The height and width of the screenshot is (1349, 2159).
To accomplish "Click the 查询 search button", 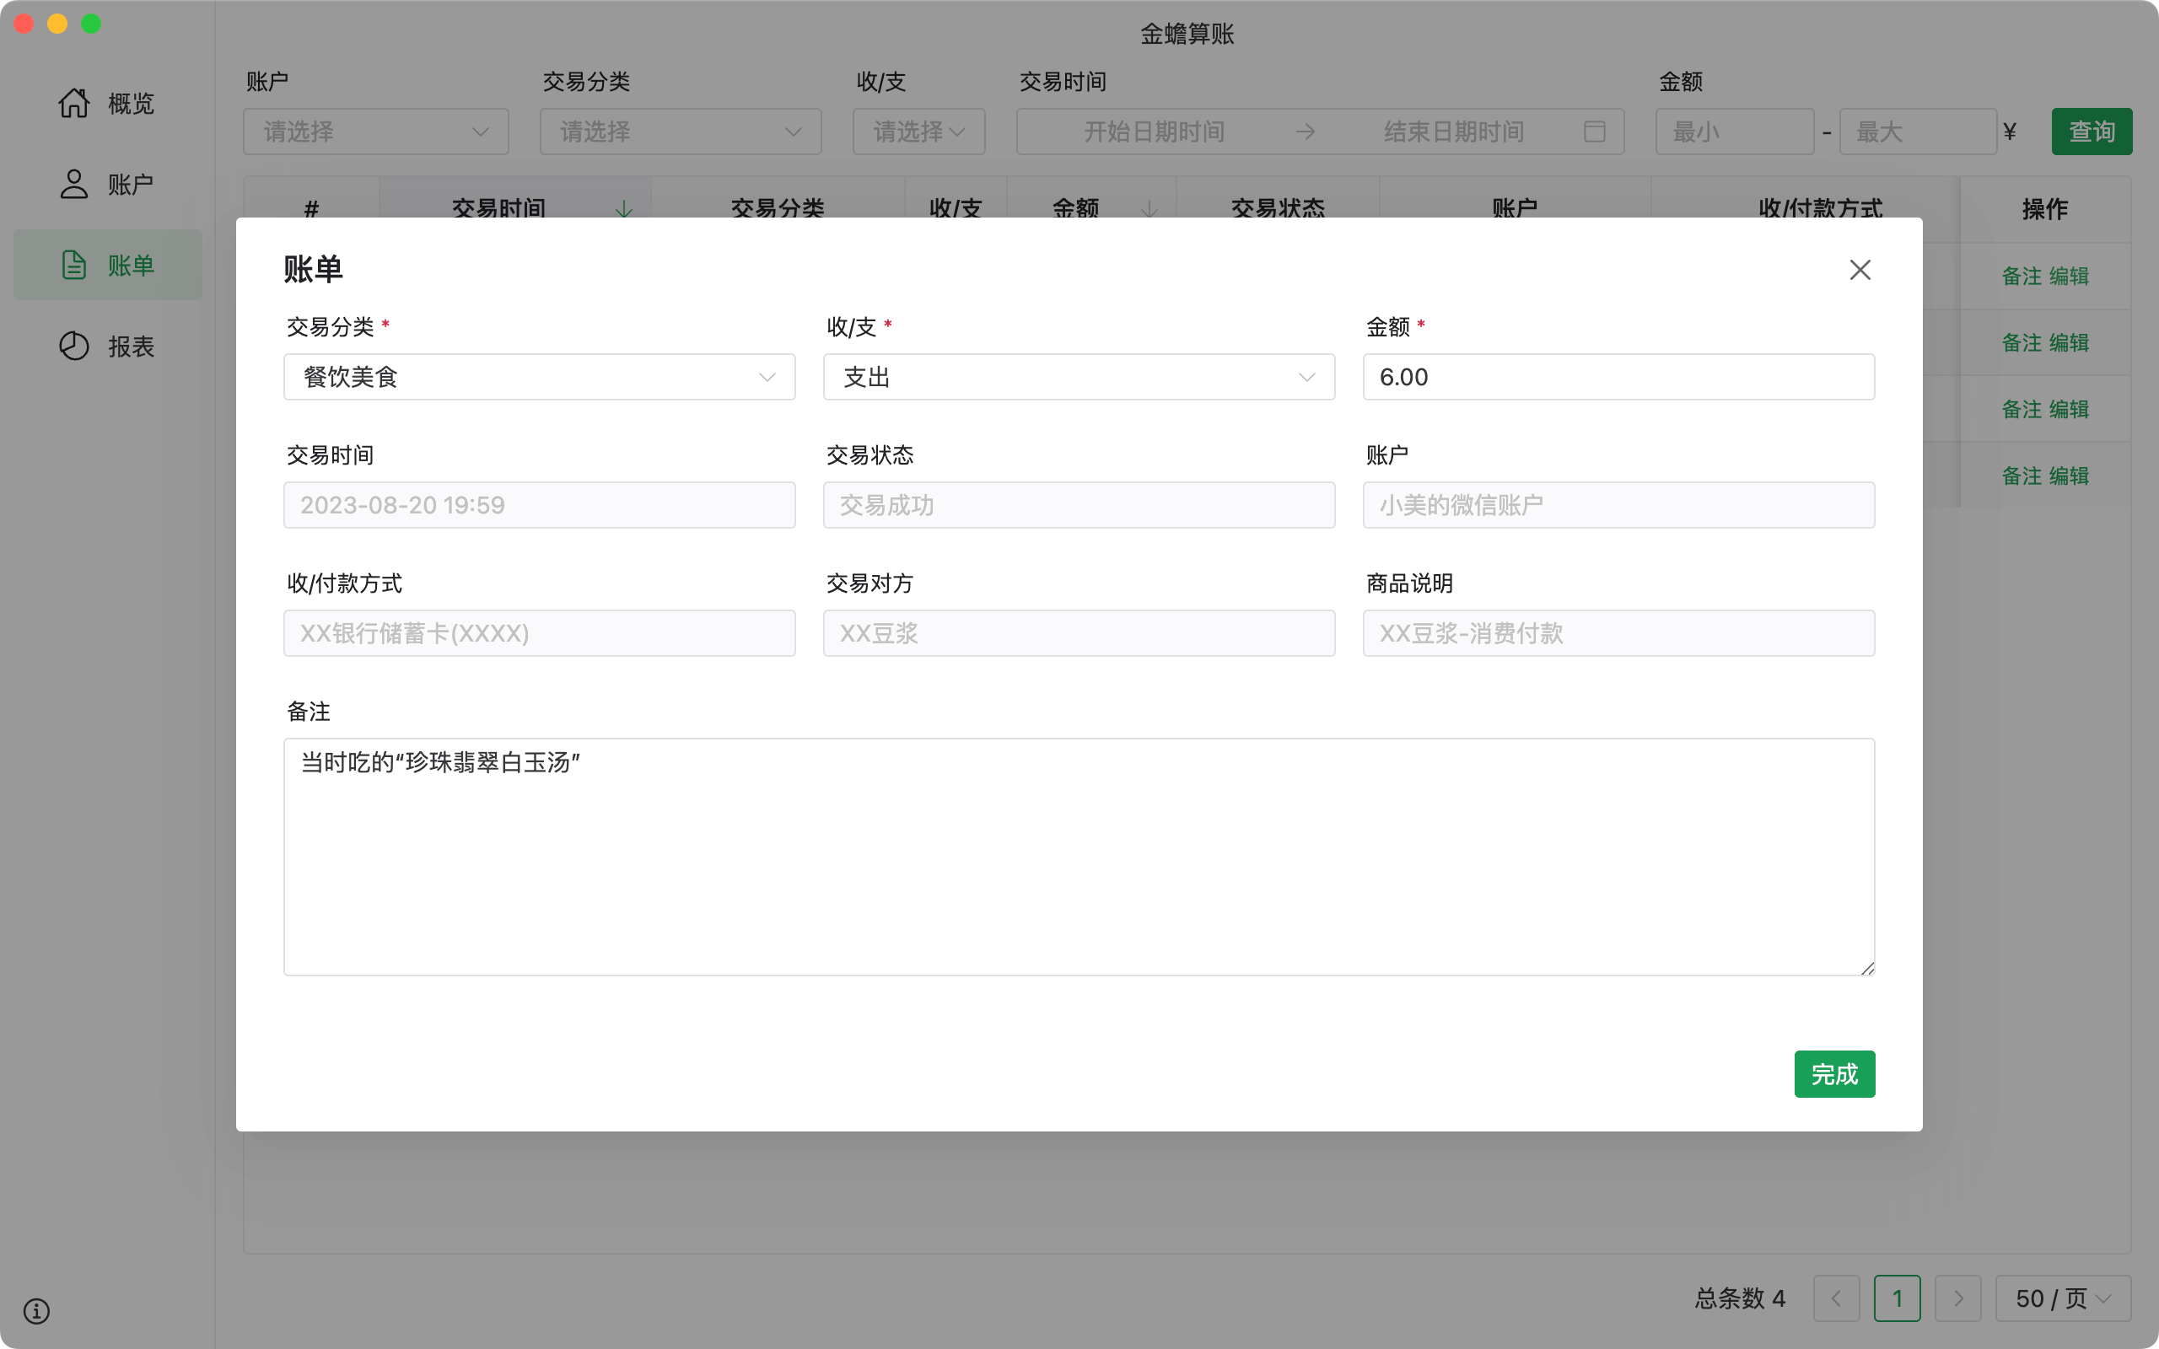I will (x=2092, y=132).
